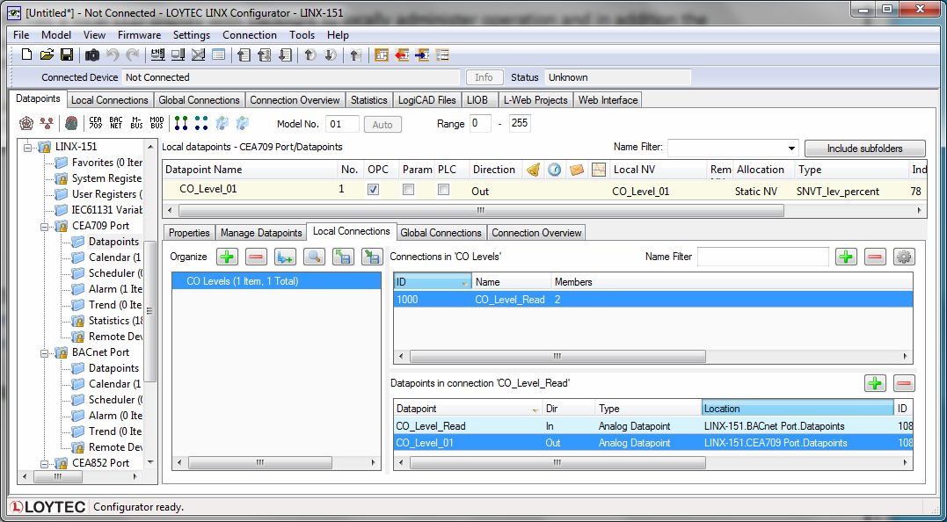Click the round down-arrow toolbar icon
The image size is (947, 522).
tap(331, 54)
